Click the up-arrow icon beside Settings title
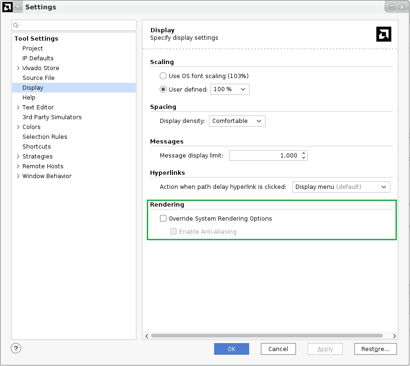Screen dimensions: 410x366 coord(18,7)
